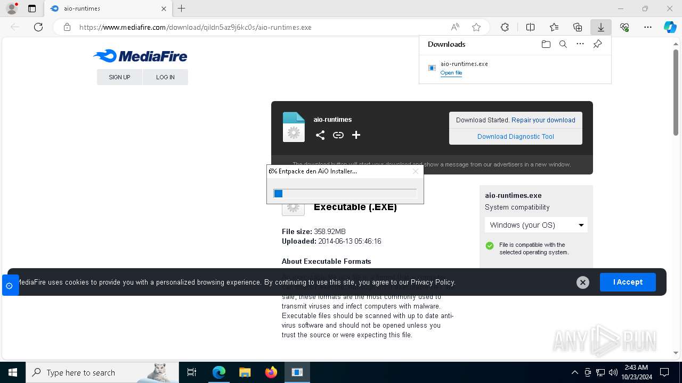Open downloads folder icon in Downloads panel
This screenshot has width=682, height=383.
pyautogui.click(x=546, y=44)
